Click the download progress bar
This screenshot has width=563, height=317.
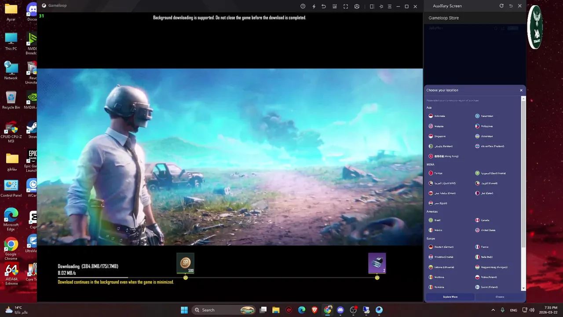coord(218,278)
